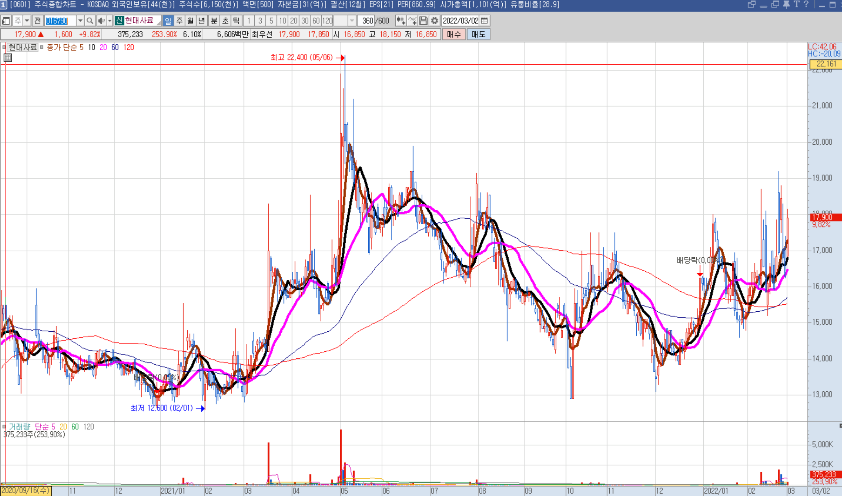This screenshot has height=496, width=842.
Task: Expand the stock code dropdown arrow
Action: 80,20
